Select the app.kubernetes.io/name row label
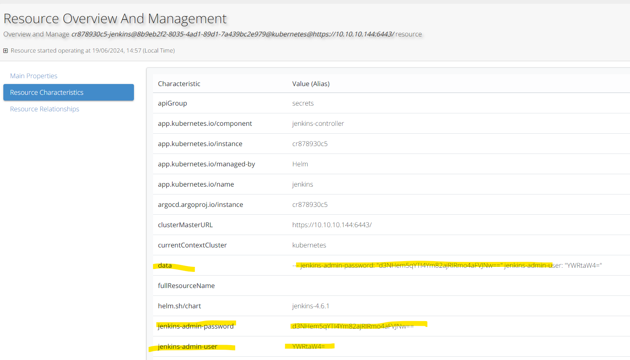This screenshot has width=630, height=360. point(196,185)
